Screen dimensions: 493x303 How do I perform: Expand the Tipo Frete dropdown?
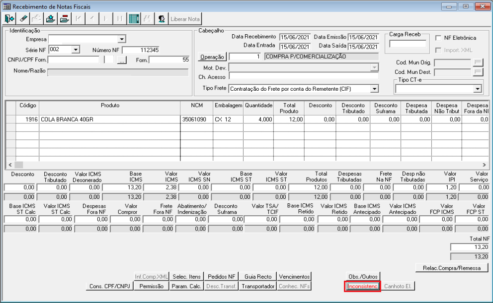point(374,89)
